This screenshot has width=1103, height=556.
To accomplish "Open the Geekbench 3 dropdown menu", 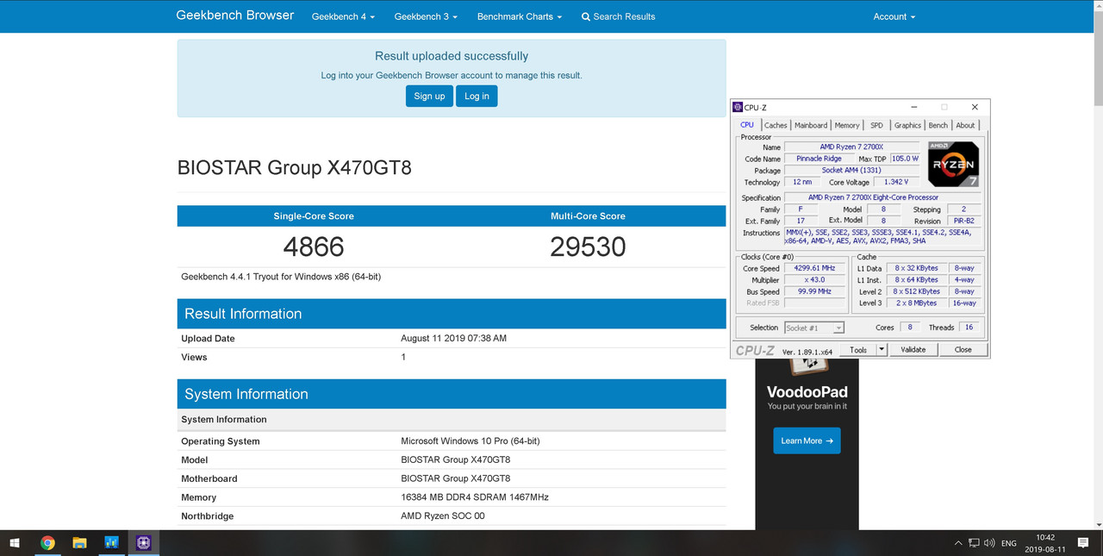I will point(426,16).
